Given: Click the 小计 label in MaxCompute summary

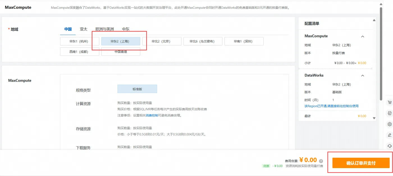Looking at the screenshot, I should 308,63.
